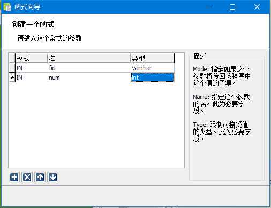This screenshot has height=208, width=271.
Task: Click the IN mode cell of num row
Action: tap(32, 78)
